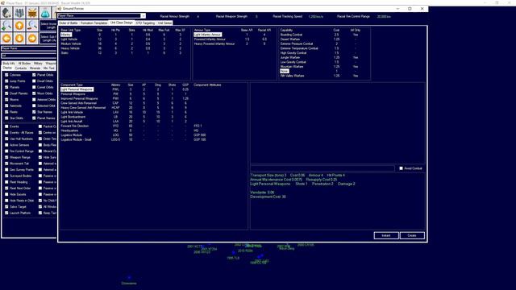Pan map up with orange up arrow

click(x=19, y=25)
